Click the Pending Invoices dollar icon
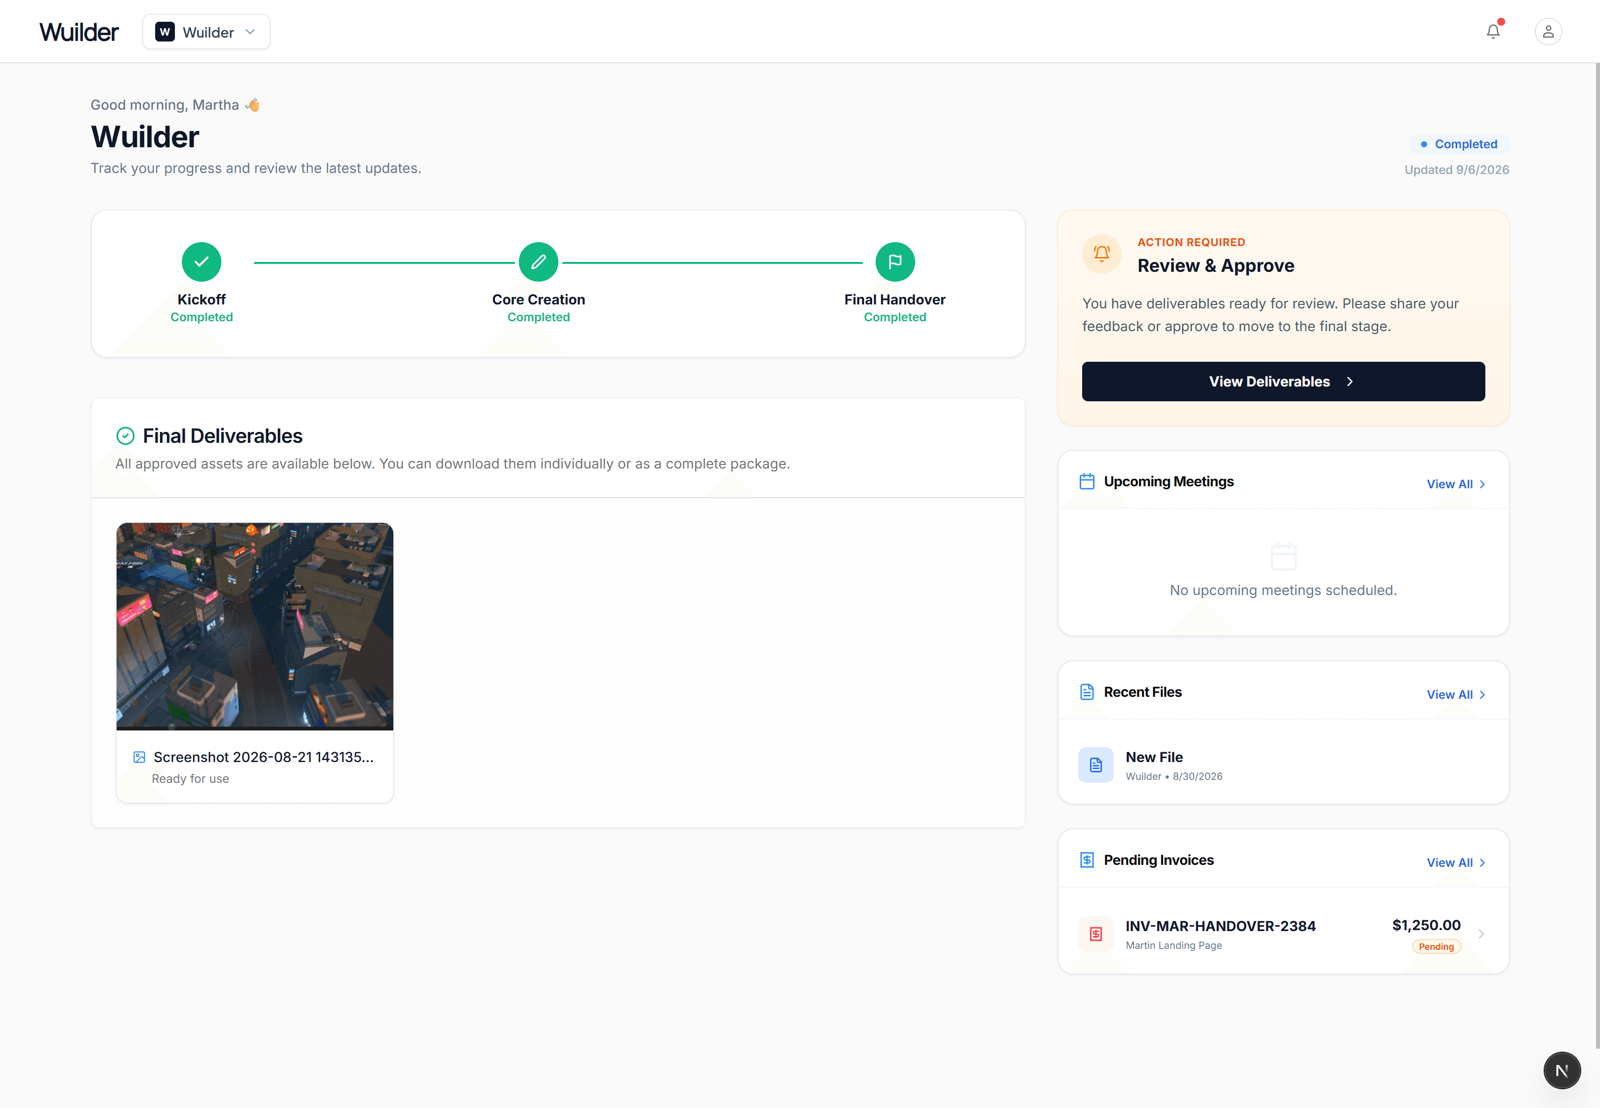This screenshot has height=1108, width=1600. 1087,860
